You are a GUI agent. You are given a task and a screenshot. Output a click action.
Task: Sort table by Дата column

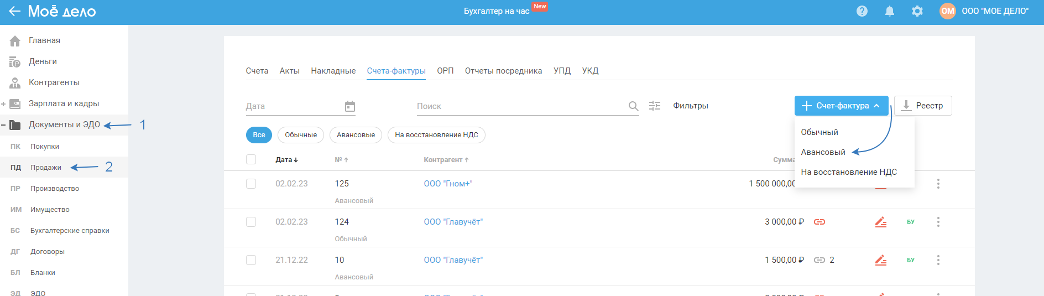coord(286,160)
